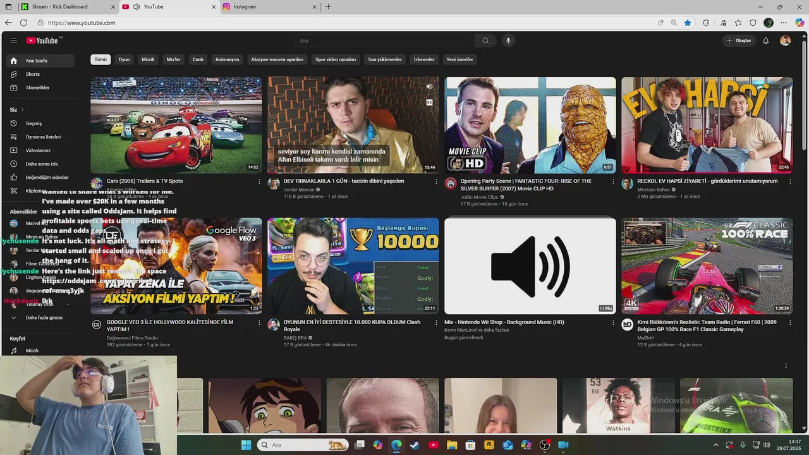809x455 pixels.
Task: Open Abonelikler subscriptions in the sidebar
Action: 40,88
